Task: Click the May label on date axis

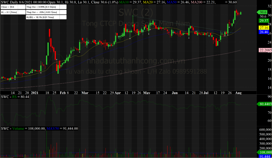Action: 147,93
